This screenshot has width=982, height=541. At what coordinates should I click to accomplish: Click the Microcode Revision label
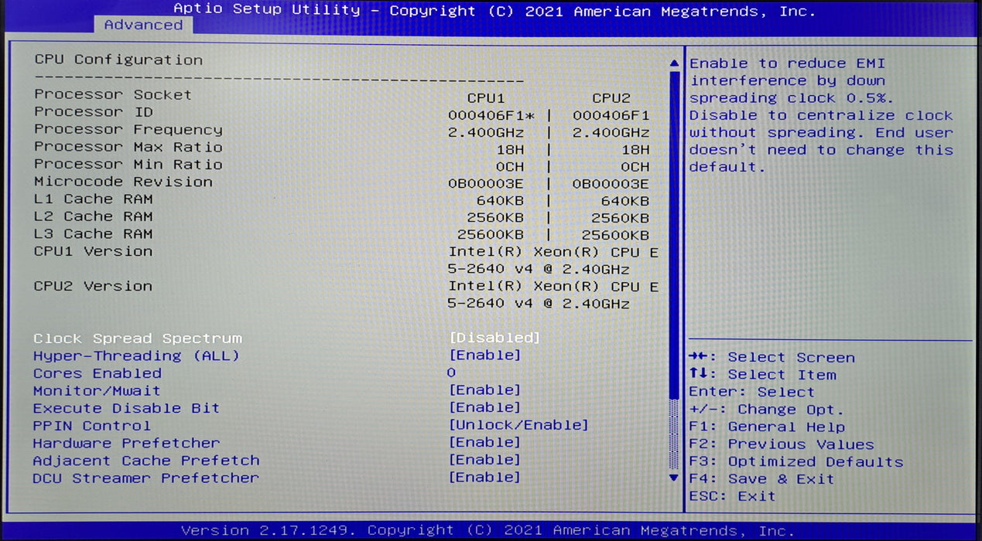click(x=124, y=182)
